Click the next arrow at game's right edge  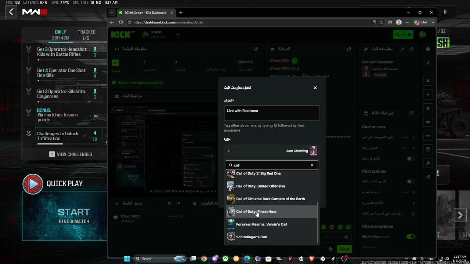click(x=460, y=216)
